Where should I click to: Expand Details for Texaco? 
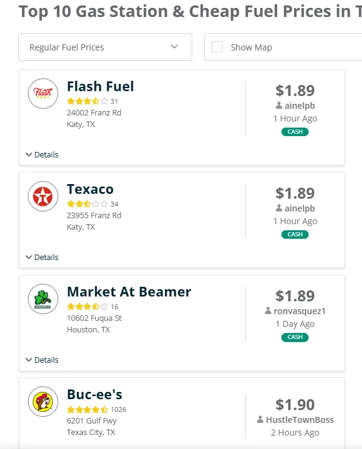42,257
